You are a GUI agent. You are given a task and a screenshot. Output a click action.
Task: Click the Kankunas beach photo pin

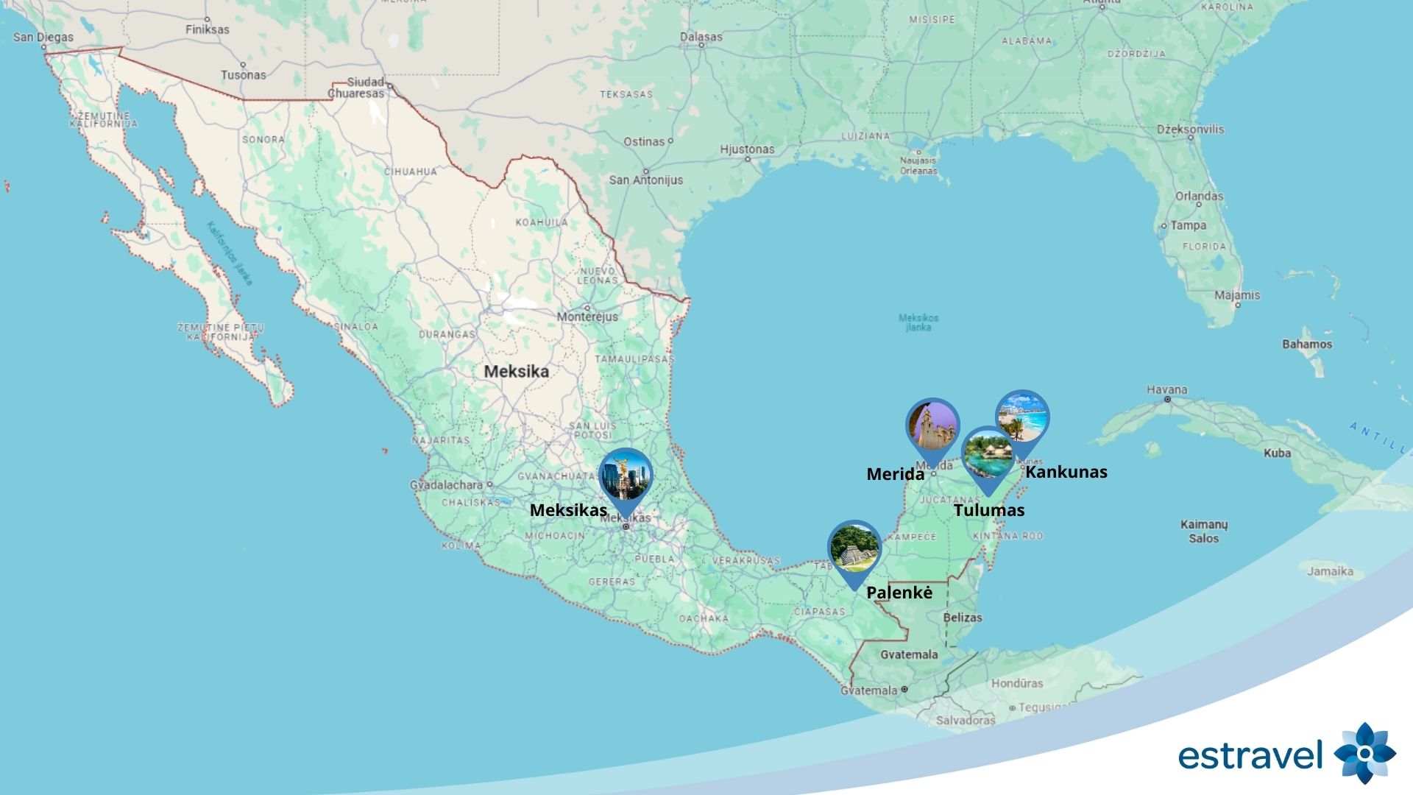(x=1022, y=417)
